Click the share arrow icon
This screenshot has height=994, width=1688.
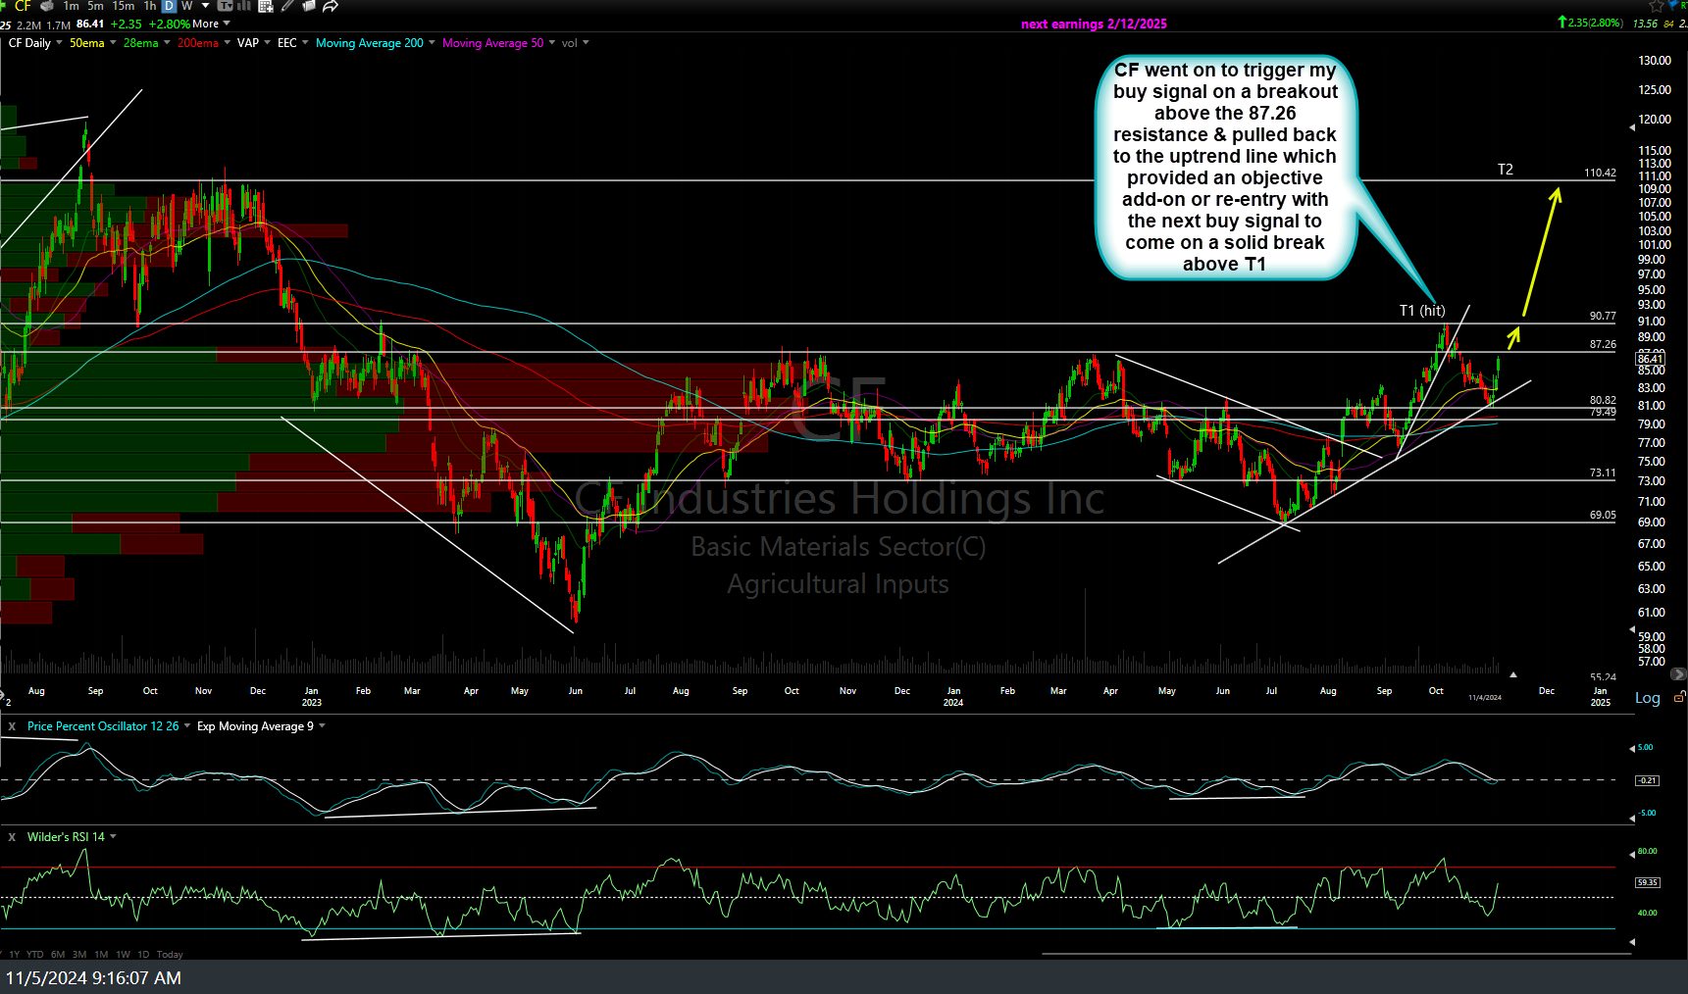pyautogui.click(x=331, y=6)
